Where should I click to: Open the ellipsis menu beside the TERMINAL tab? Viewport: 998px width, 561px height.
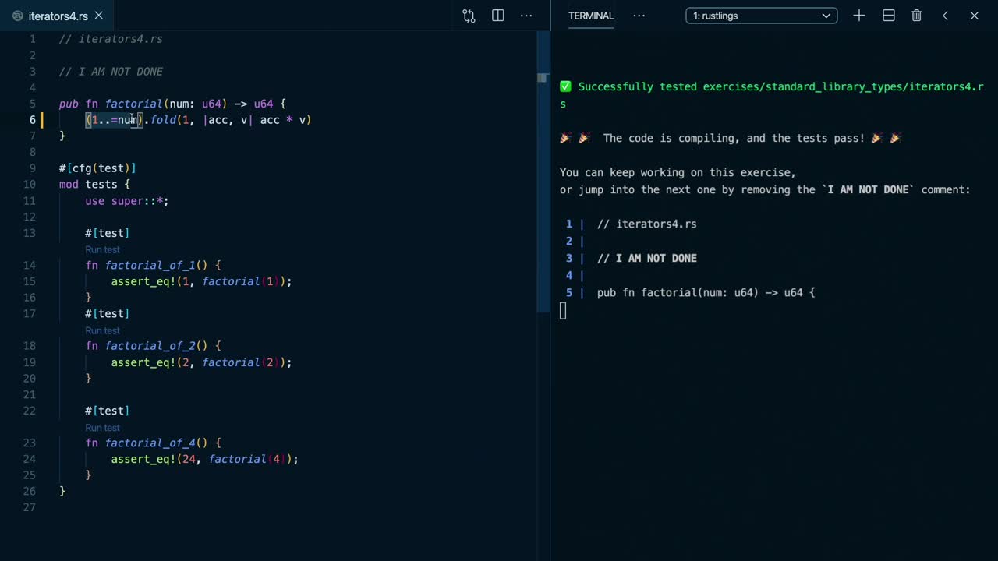(x=639, y=16)
